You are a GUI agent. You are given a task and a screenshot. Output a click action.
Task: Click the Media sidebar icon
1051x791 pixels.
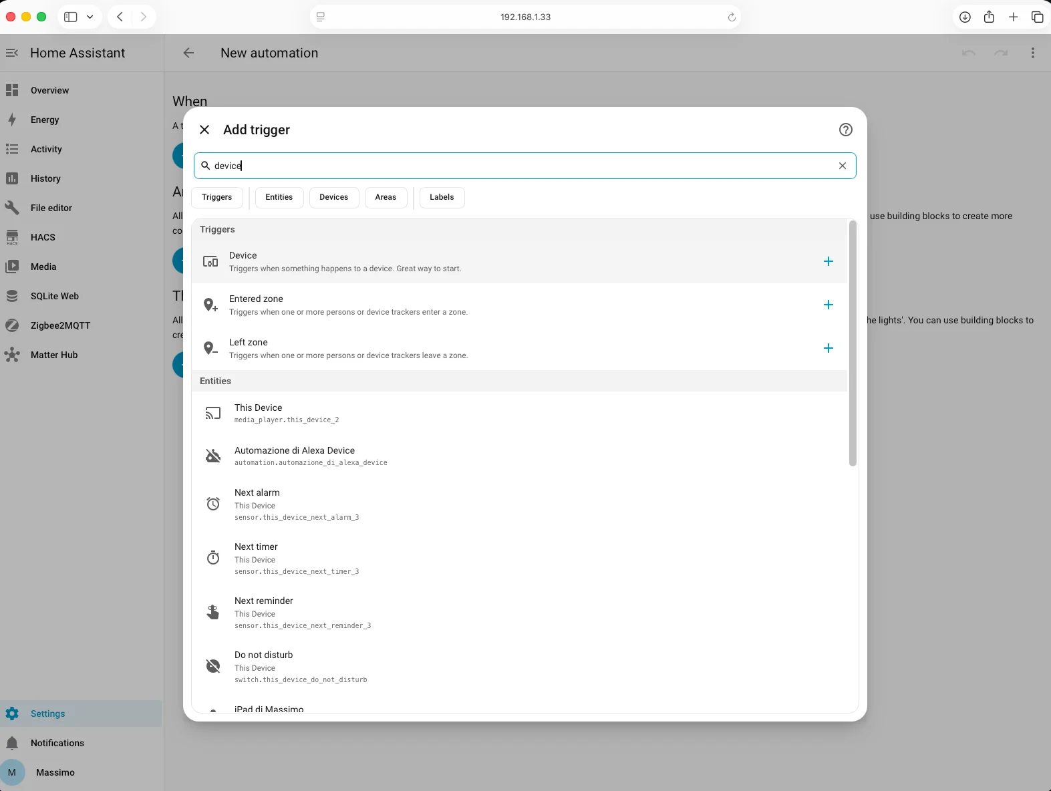point(12,267)
